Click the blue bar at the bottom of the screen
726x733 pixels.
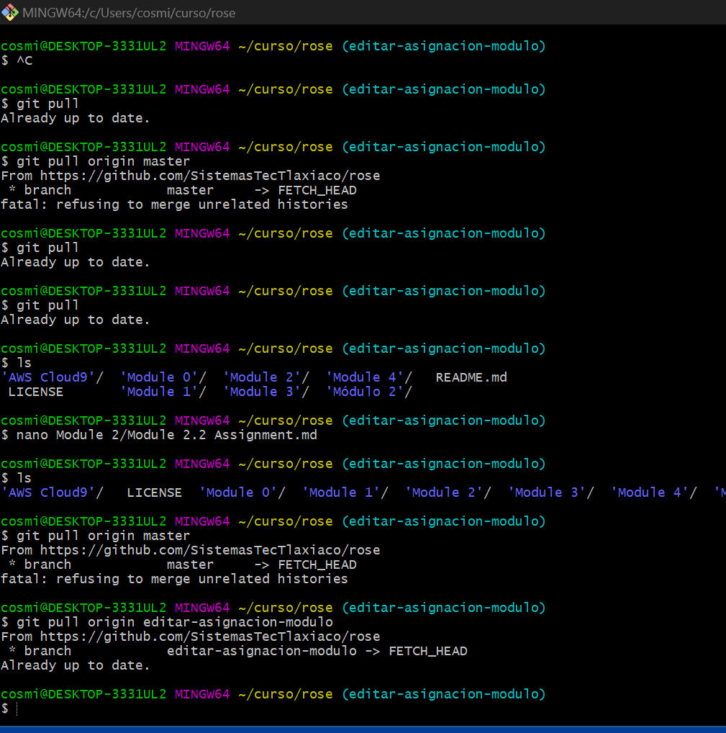pos(363,729)
